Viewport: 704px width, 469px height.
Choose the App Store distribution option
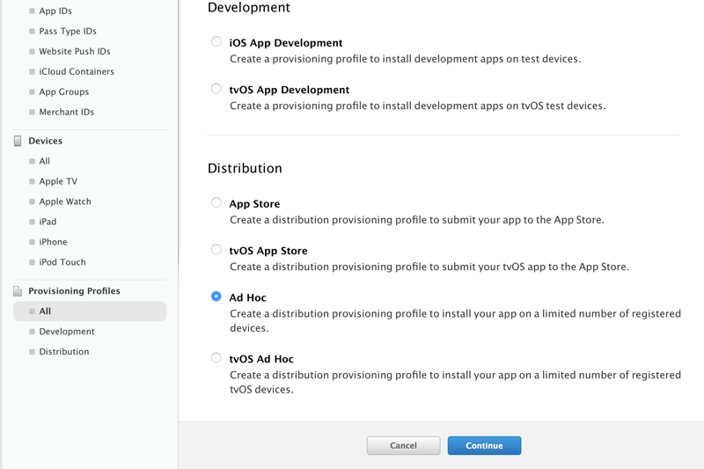216,202
